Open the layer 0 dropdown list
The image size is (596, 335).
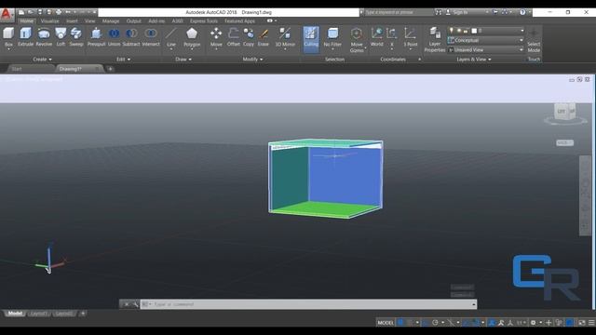click(521, 31)
